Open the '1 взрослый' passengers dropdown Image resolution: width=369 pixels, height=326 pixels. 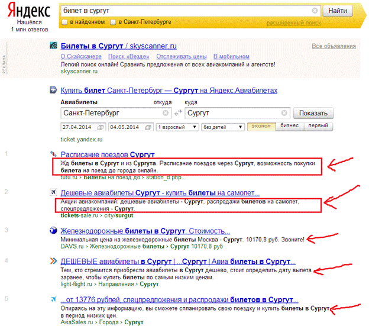pos(177,127)
